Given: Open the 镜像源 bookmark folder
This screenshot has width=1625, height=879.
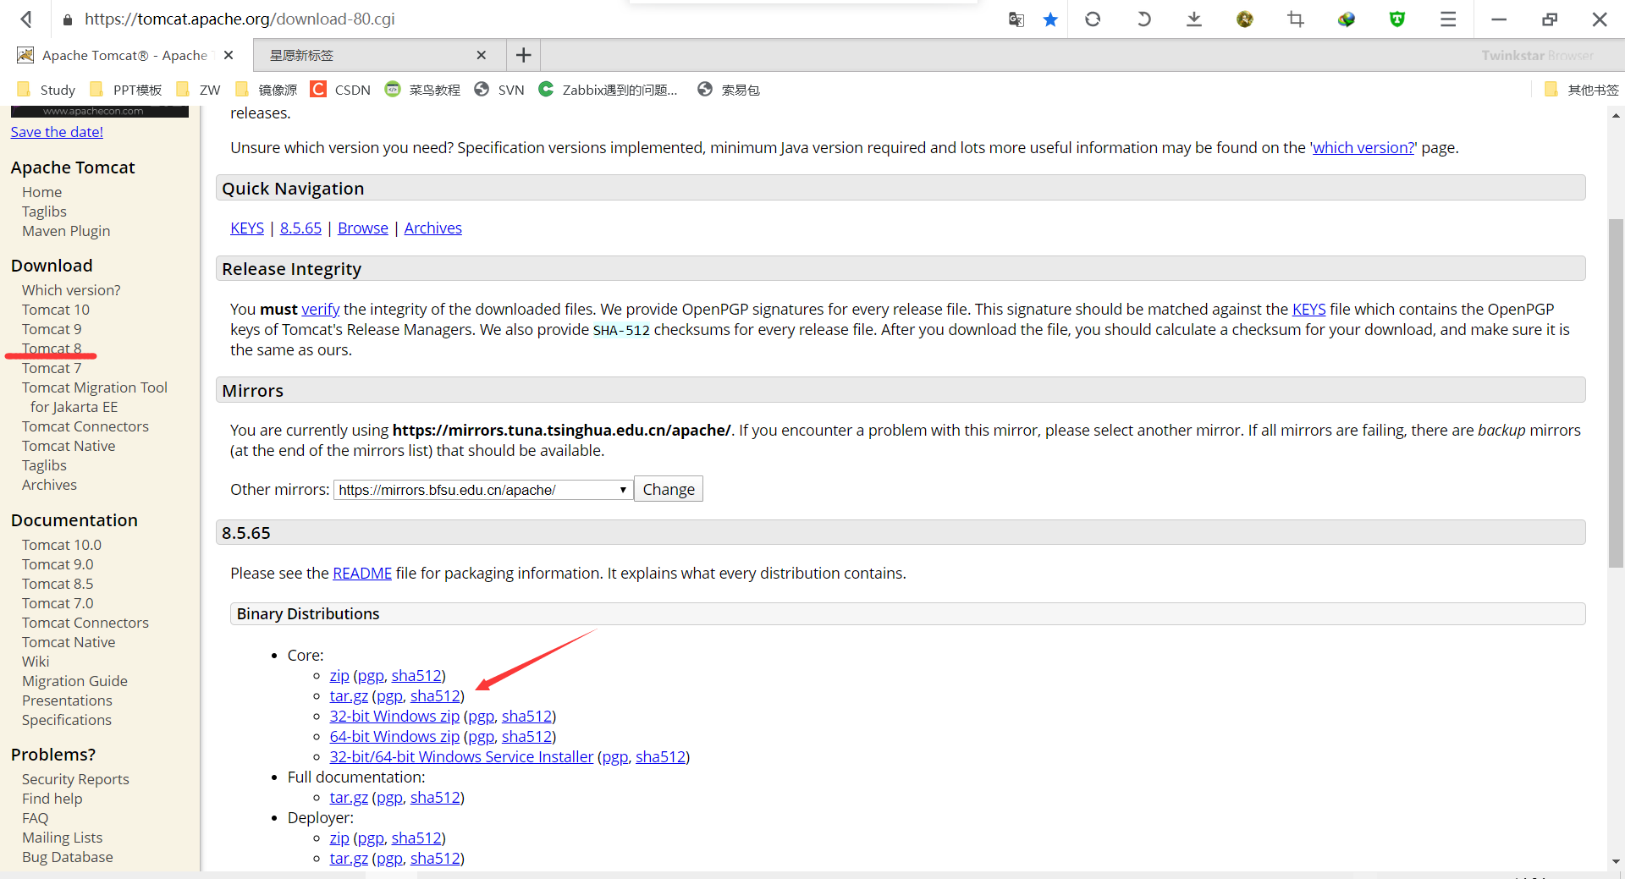Looking at the screenshot, I should (267, 90).
